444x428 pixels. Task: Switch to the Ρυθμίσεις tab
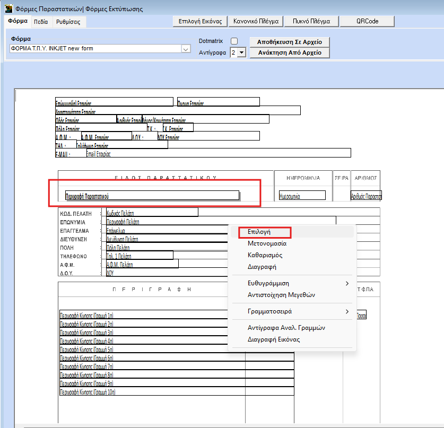click(68, 22)
